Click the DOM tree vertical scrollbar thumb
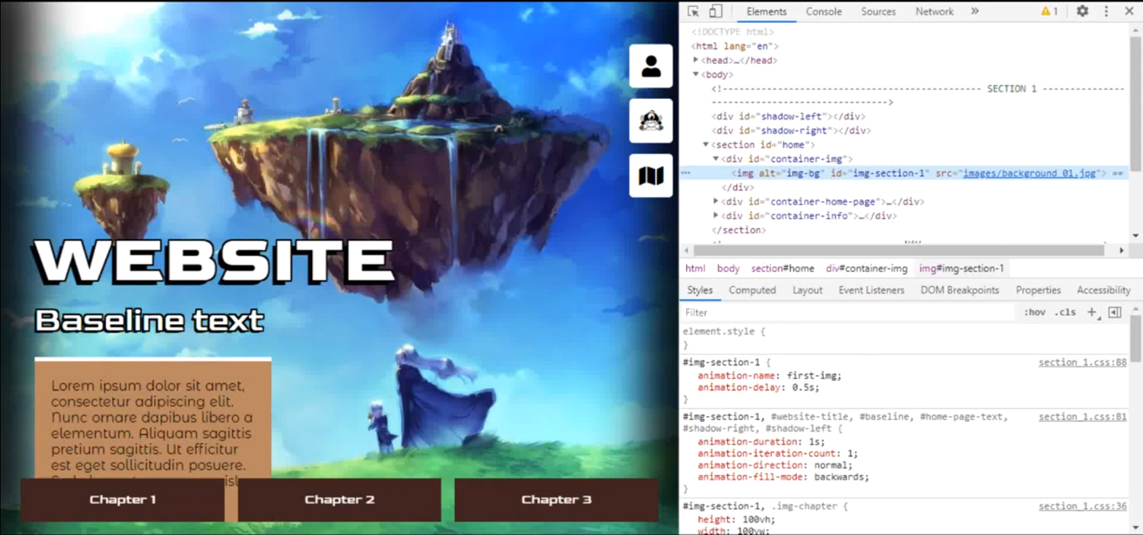The width and height of the screenshot is (1143, 535). click(1135, 103)
